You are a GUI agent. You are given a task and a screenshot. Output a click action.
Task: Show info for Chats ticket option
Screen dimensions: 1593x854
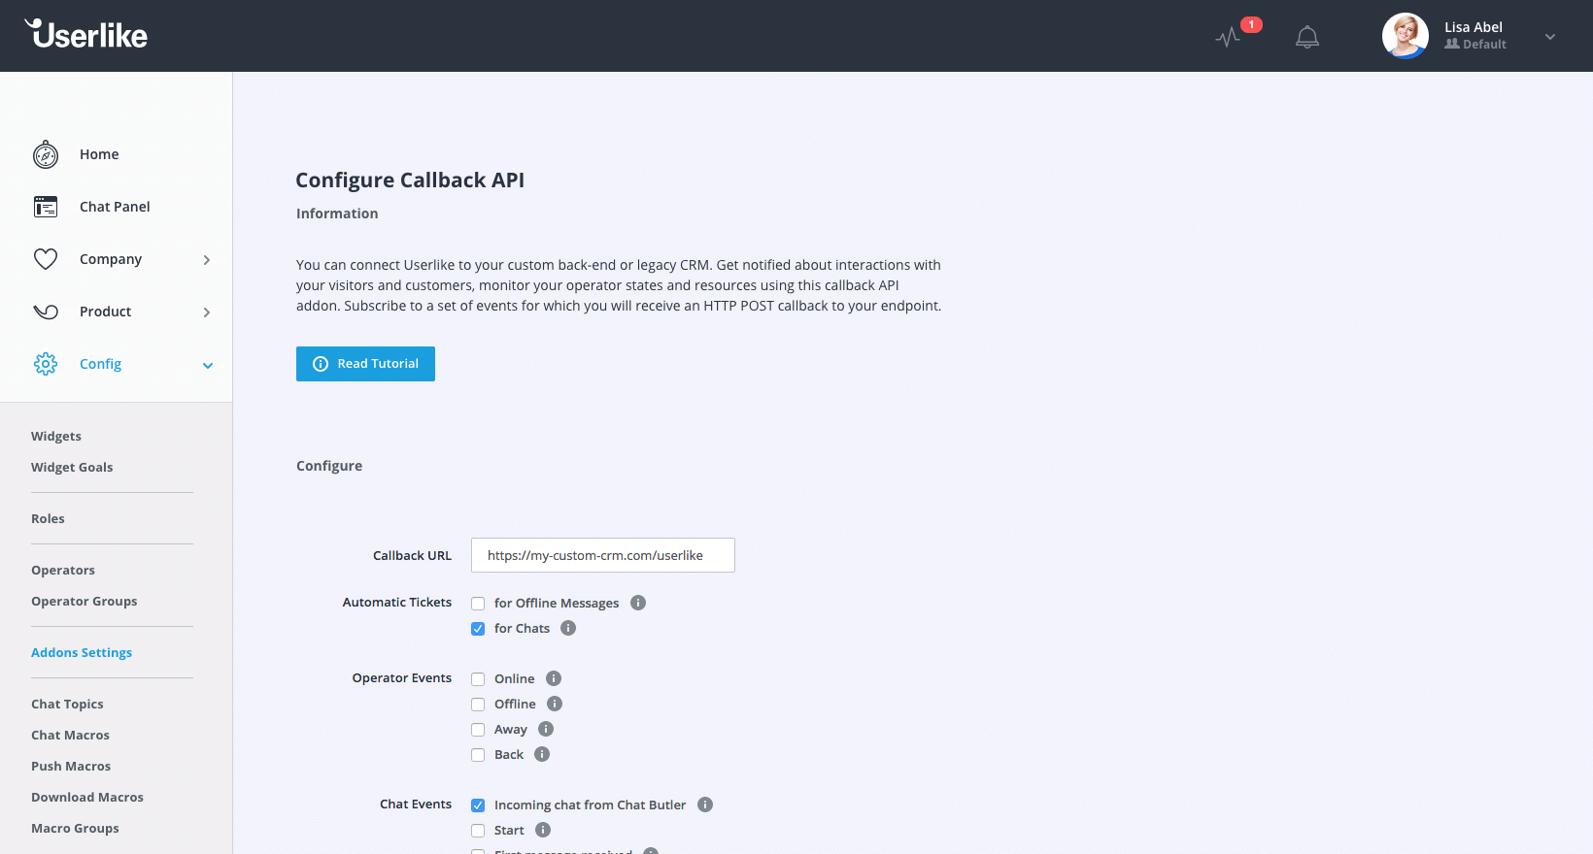[568, 628]
